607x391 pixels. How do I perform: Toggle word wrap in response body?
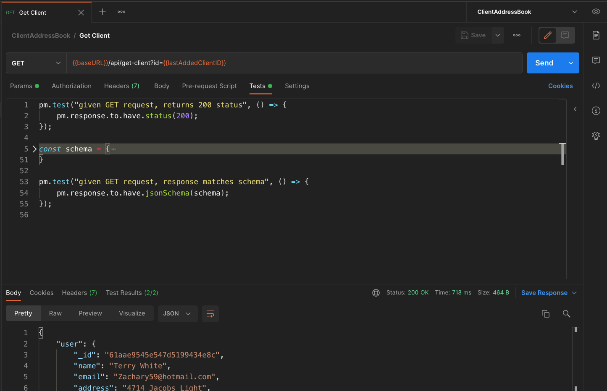click(210, 314)
